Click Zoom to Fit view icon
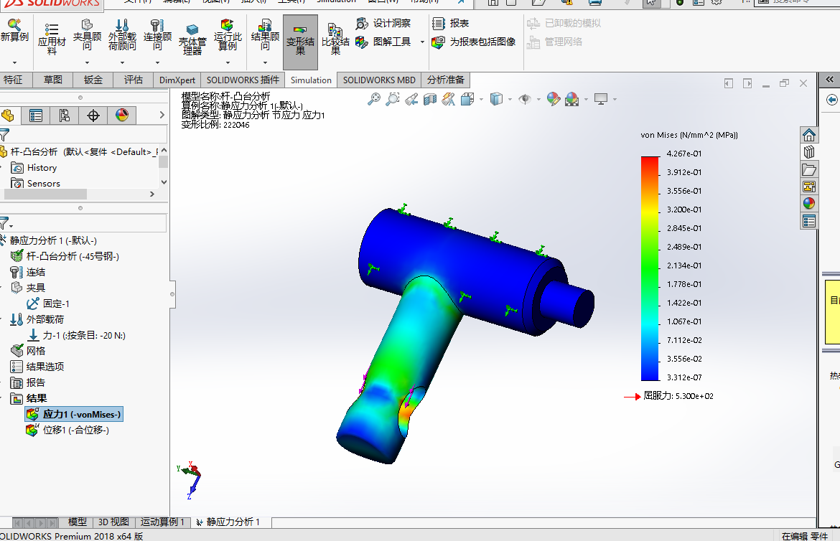840x541 pixels. (374, 99)
